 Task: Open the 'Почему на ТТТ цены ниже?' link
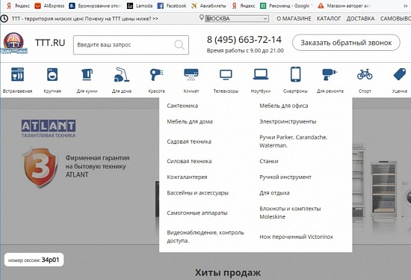[x=121, y=19]
